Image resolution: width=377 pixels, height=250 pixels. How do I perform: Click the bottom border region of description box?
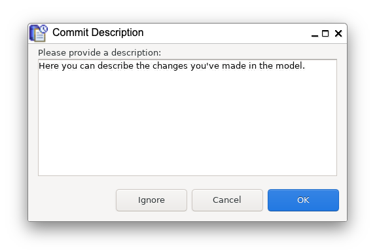(x=187, y=175)
